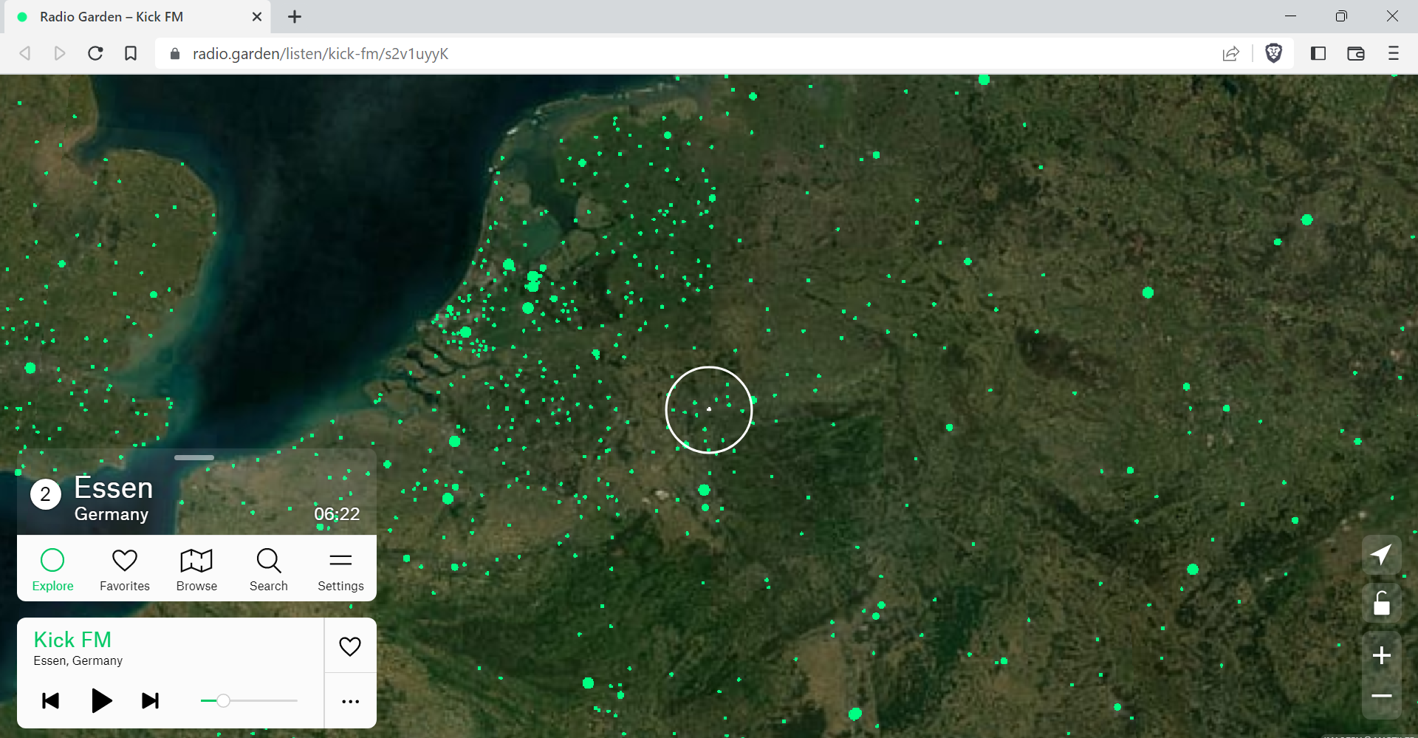Open the Browse map tab
This screenshot has width=1418, height=738.
(x=196, y=570)
